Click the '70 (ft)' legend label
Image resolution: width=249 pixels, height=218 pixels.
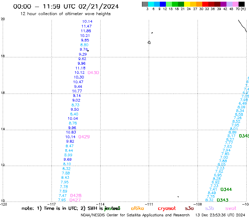241,9
